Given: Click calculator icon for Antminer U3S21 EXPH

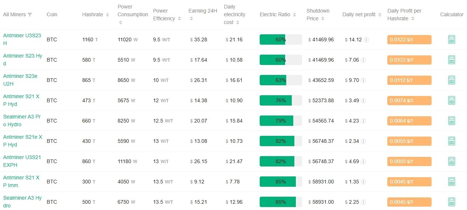Looking at the screenshot, I should [452, 161].
